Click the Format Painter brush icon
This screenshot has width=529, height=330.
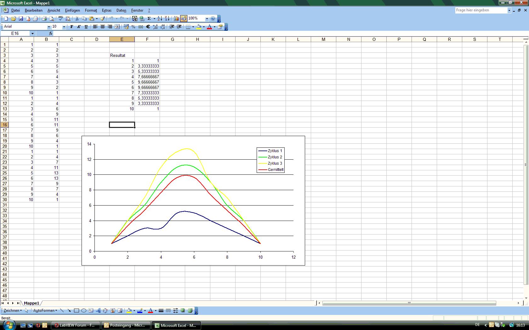[x=102, y=19]
